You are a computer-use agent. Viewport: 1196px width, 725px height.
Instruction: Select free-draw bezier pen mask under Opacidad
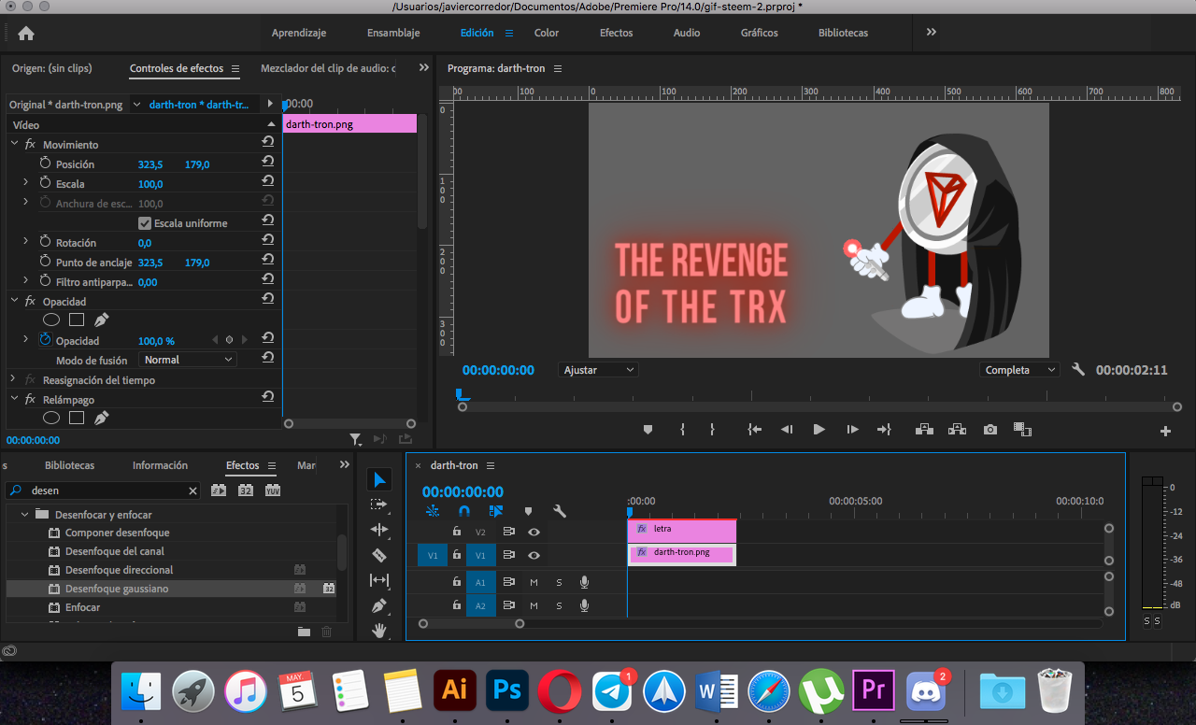[x=101, y=320]
